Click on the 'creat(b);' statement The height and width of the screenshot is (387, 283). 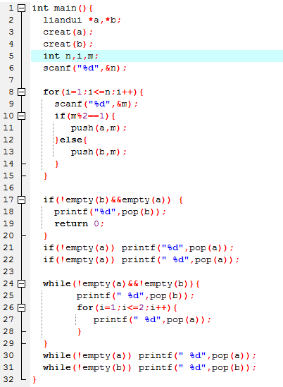pos(68,44)
